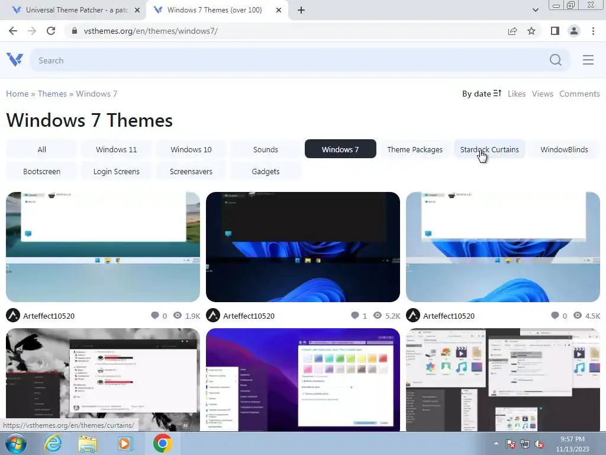606x455 pixels.
Task: Open Windows Media Player taskbar icon
Action: point(124,444)
